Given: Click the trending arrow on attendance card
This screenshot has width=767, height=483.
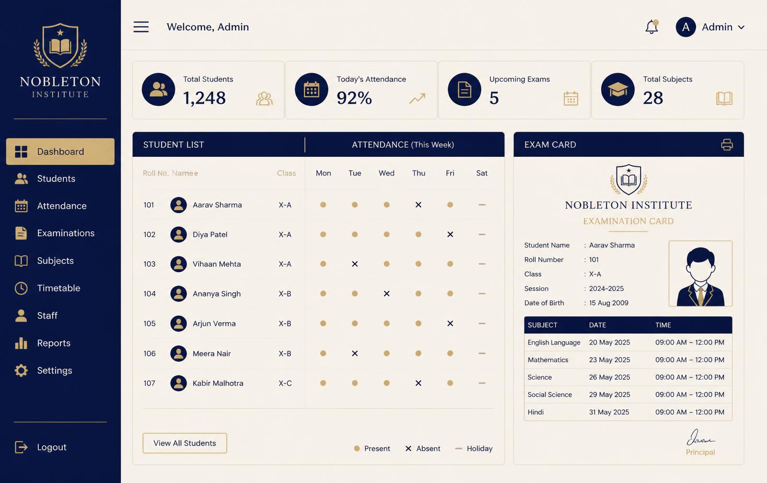Looking at the screenshot, I should click(x=417, y=99).
